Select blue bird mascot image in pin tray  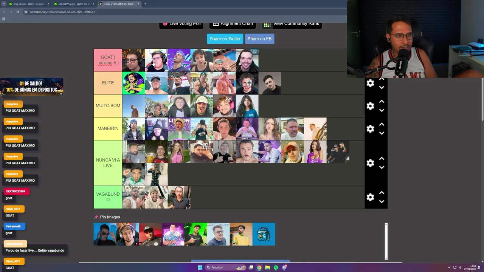(x=264, y=234)
